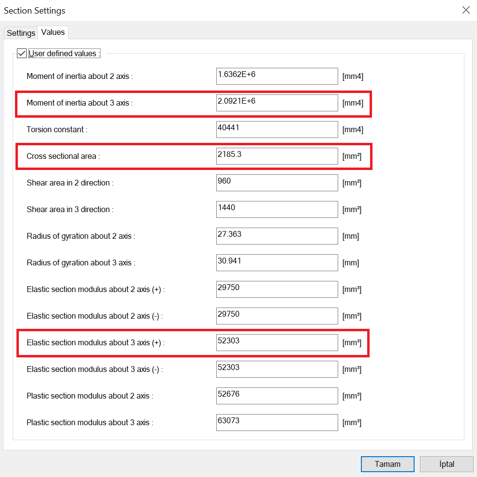Switch to the Settings tab
The width and height of the screenshot is (477, 477).
coord(21,33)
